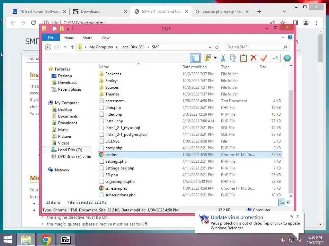Select Network in navigation pane
The width and height of the screenshot is (329, 246).
(x=62, y=170)
